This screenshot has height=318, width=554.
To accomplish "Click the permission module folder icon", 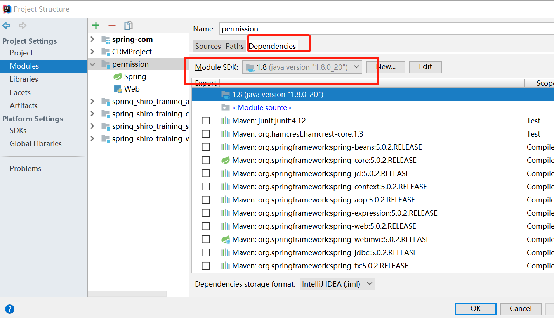I will click(106, 64).
